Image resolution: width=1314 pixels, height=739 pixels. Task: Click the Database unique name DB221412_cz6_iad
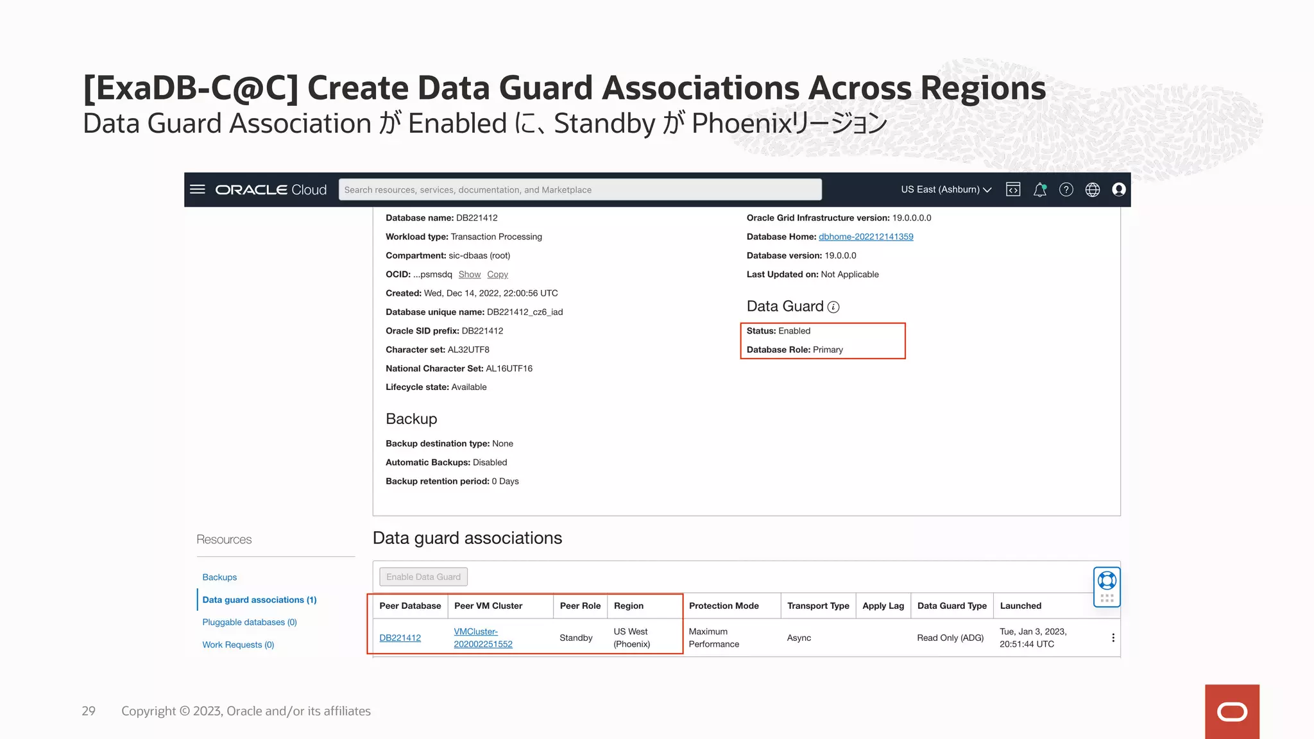(x=474, y=312)
